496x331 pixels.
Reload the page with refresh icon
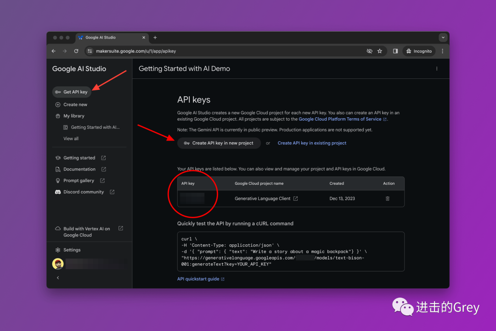[x=76, y=51]
